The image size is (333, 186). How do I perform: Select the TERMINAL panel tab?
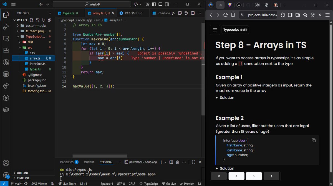tap(107, 162)
